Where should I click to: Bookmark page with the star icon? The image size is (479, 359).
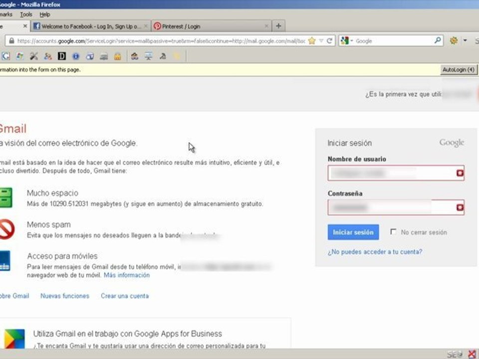[x=312, y=40]
